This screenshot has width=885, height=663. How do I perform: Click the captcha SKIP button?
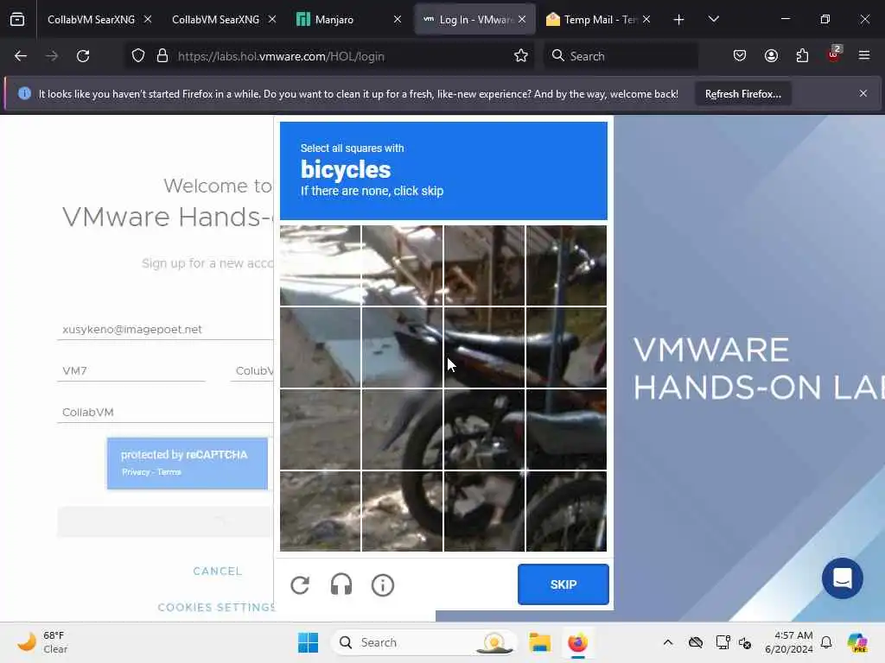pos(563,584)
